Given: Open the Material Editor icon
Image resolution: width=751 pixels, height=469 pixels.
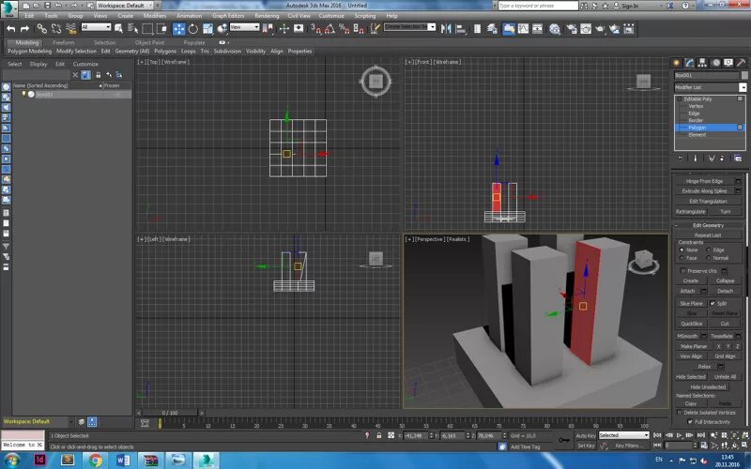Looking at the screenshot, I should point(555,29).
